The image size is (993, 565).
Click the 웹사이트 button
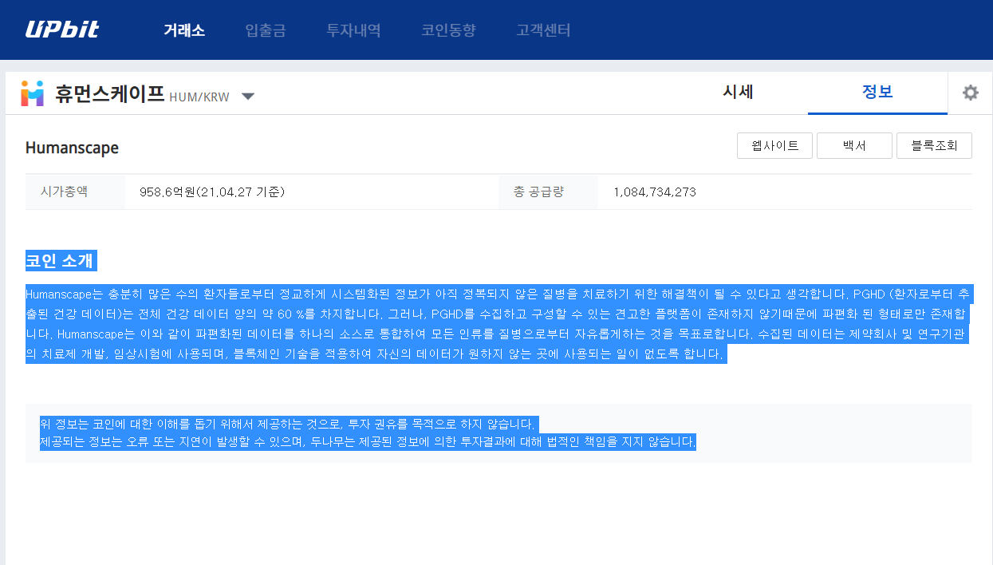pyautogui.click(x=774, y=145)
